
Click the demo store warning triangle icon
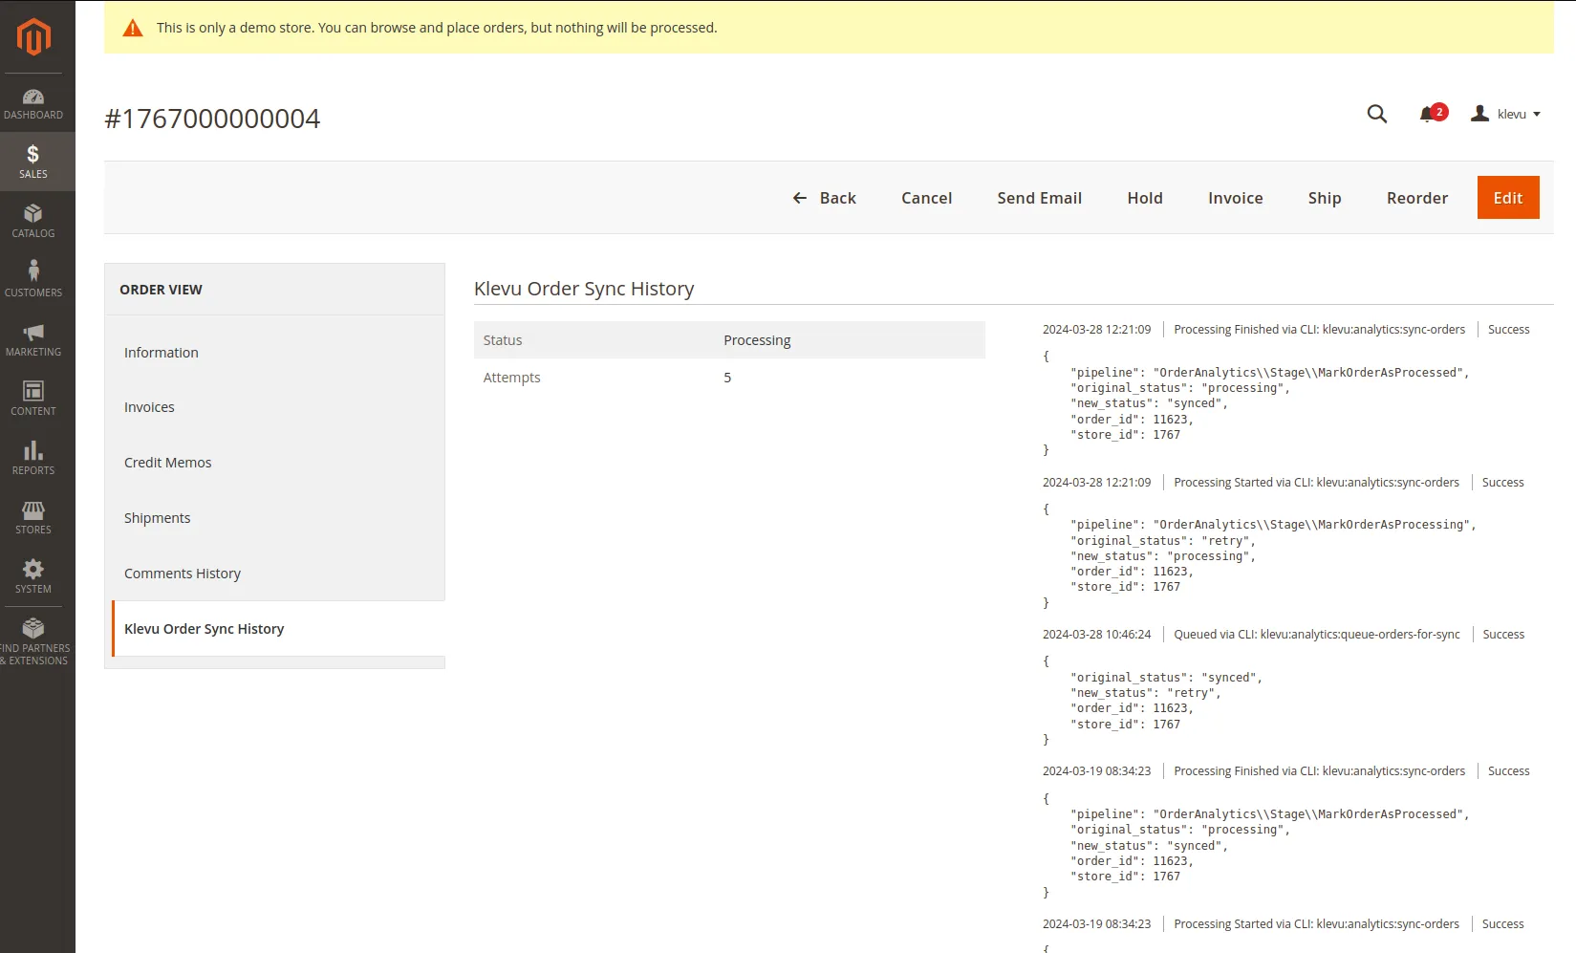click(133, 28)
